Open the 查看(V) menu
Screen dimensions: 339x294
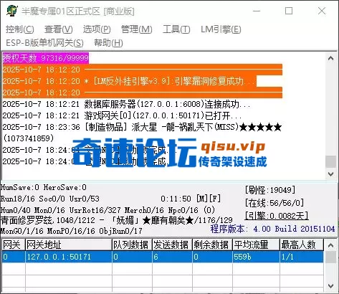[x=59, y=29]
